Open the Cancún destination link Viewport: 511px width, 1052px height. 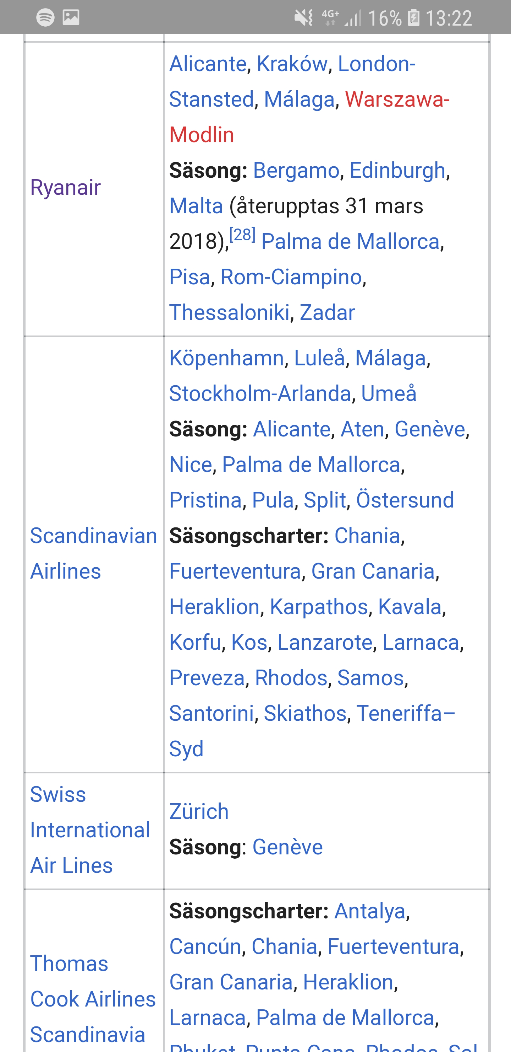point(205,946)
